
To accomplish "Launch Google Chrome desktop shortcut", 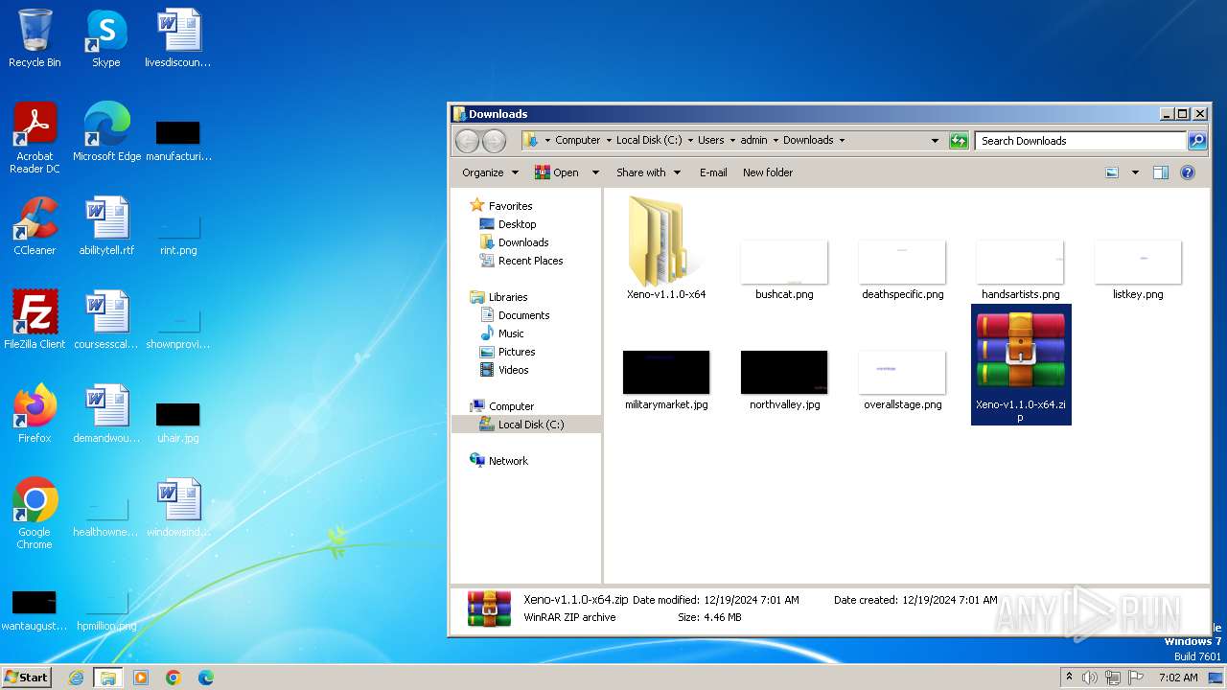I will click(x=35, y=513).
